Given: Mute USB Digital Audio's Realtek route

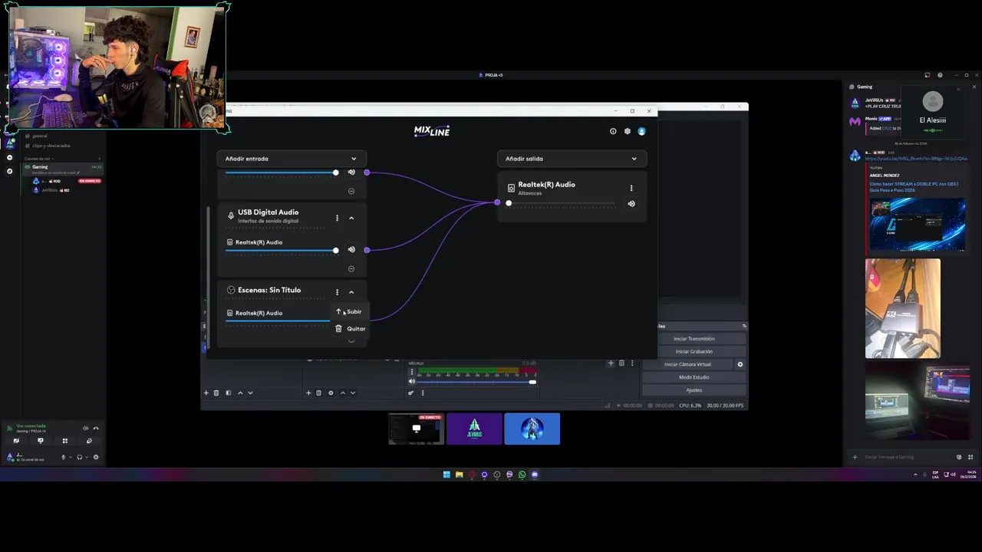Looking at the screenshot, I should [351, 250].
